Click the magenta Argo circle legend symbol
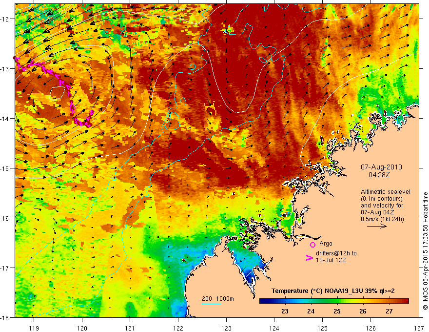 coord(312,245)
